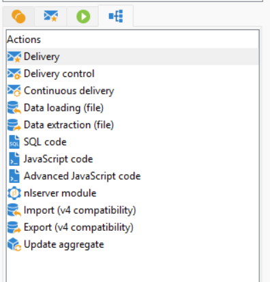Click the Advanced JavaScript code icon

point(14,176)
